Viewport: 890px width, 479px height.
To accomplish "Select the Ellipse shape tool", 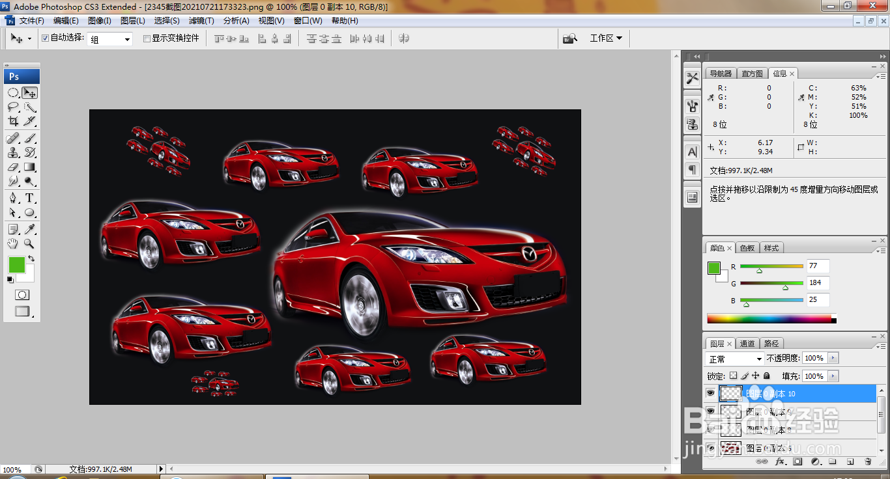I will (x=29, y=213).
